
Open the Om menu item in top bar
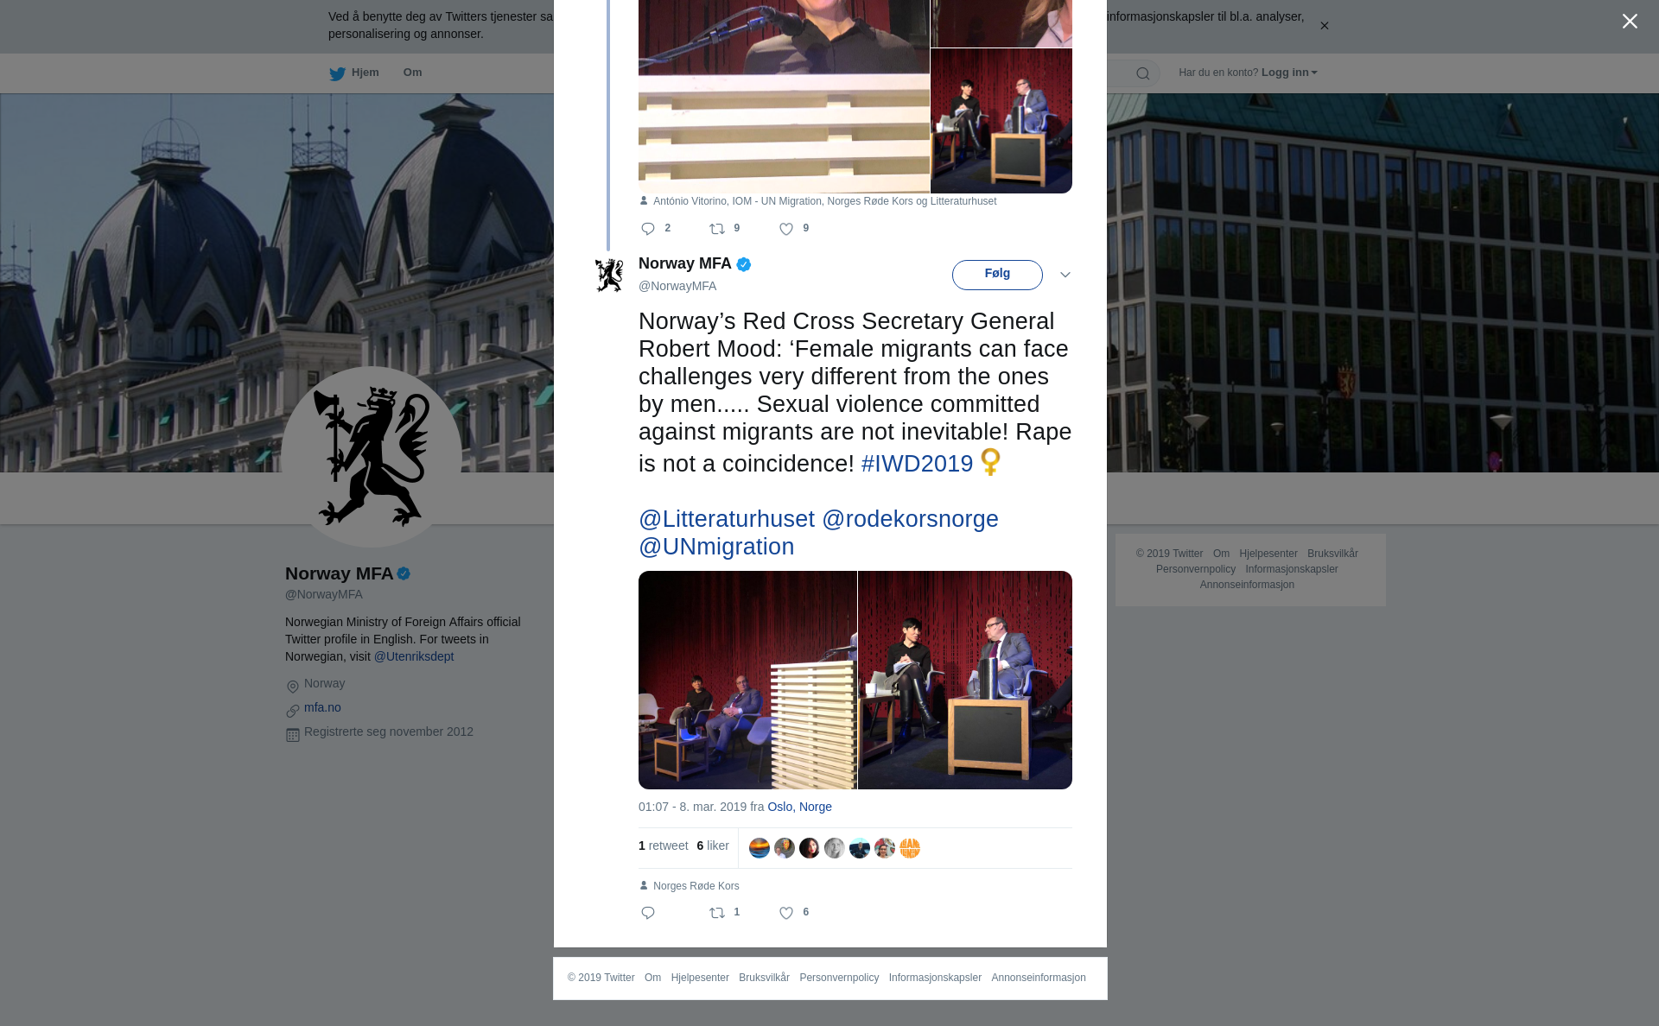coord(412,73)
